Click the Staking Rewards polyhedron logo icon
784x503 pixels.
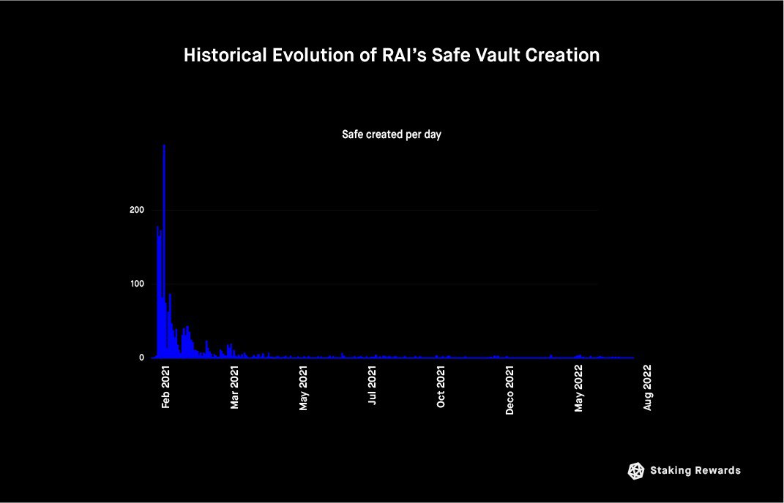pyautogui.click(x=636, y=471)
